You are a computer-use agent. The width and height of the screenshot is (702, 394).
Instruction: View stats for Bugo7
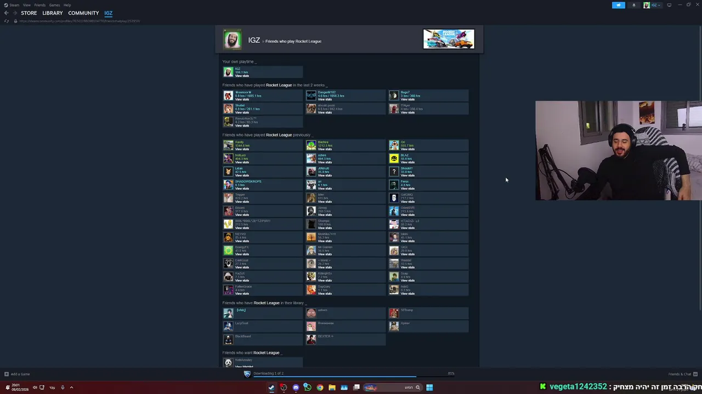tap(407, 100)
